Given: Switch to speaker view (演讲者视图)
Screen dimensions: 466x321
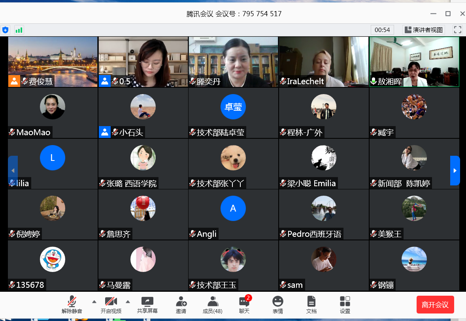Looking at the screenshot, I should click(x=424, y=30).
